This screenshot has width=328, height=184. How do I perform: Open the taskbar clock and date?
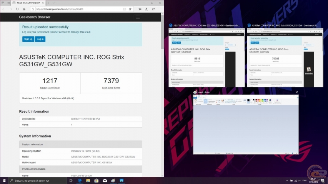click(313, 181)
